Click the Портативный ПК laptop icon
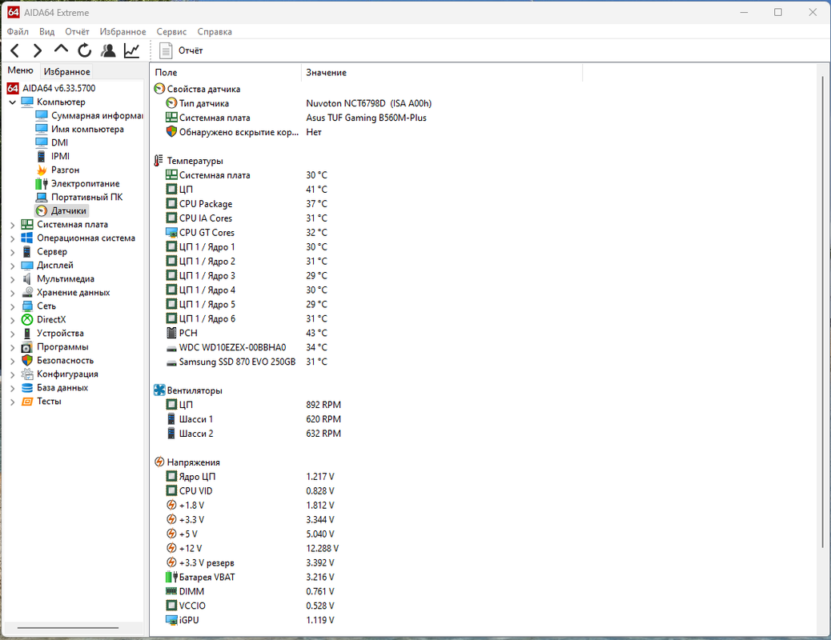This screenshot has height=640, width=831. pyautogui.click(x=42, y=197)
